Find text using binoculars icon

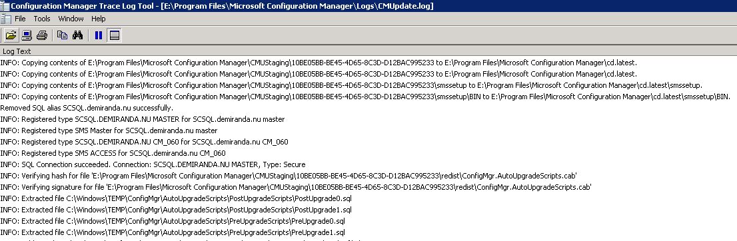tap(77, 35)
